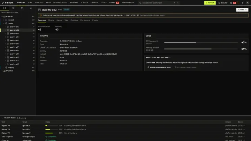Click Enter Maintenance Mode

click(x=159, y=68)
